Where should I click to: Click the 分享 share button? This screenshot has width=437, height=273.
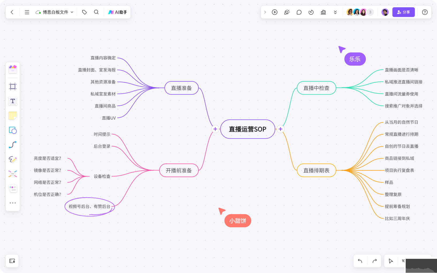tap(404, 12)
